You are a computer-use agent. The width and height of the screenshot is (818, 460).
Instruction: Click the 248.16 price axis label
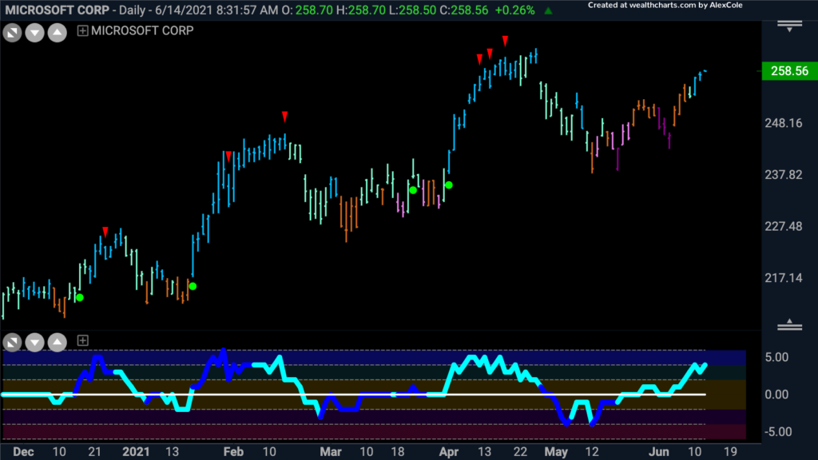point(784,124)
